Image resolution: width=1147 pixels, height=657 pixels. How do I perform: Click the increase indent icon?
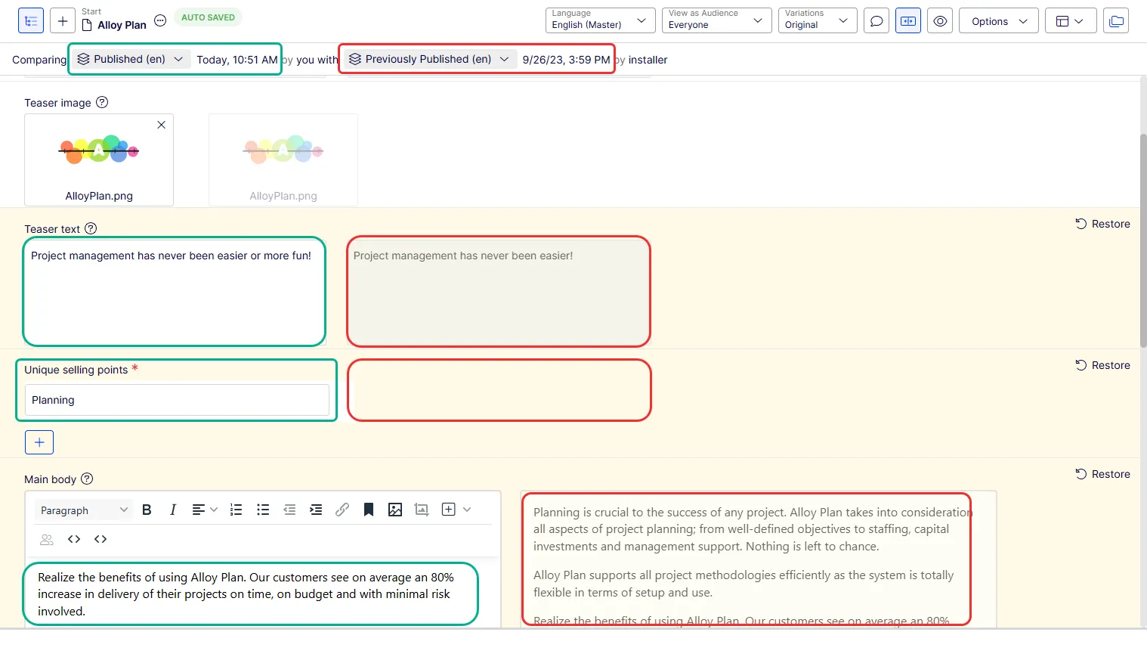pyautogui.click(x=316, y=510)
